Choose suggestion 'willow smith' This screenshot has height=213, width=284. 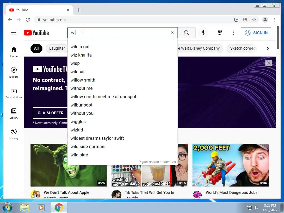pos(122,80)
